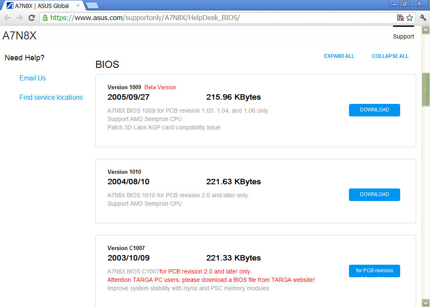
Task: Click the 'Beta Version' red label
Action: click(x=160, y=87)
